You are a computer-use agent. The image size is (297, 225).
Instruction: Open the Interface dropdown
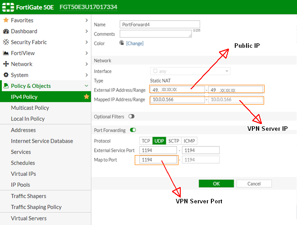coord(190,71)
